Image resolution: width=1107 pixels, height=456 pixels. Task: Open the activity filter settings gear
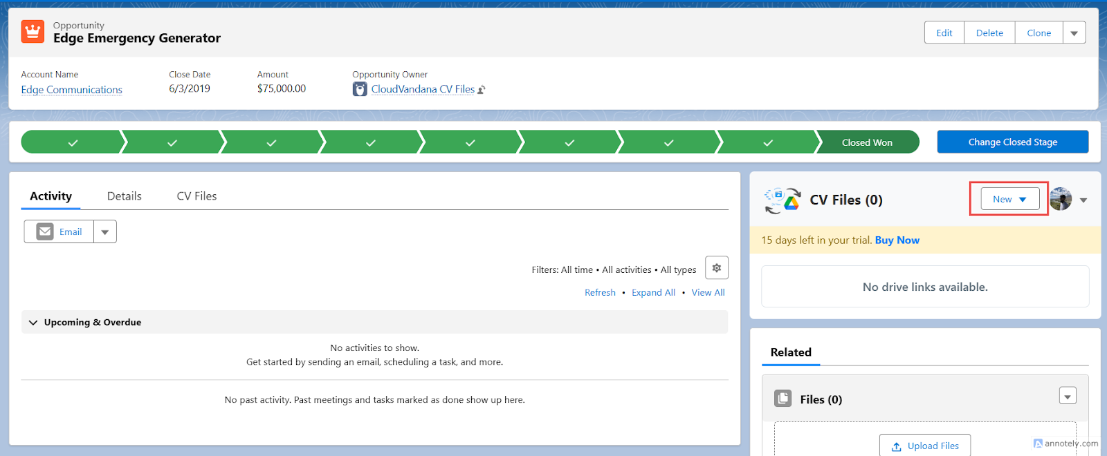click(x=717, y=268)
